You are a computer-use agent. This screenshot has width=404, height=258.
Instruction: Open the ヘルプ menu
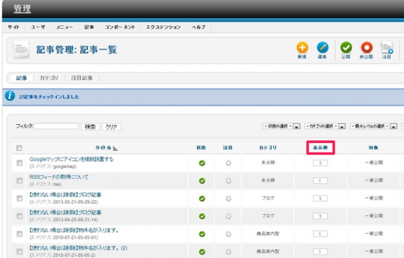click(x=198, y=27)
